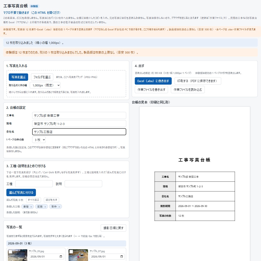Viewport: 261px width, 261px height.
Task: Remove the 型枠 registered work type chip
Action: (59, 207)
